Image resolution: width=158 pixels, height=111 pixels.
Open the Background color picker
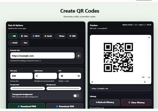(x=64, y=88)
